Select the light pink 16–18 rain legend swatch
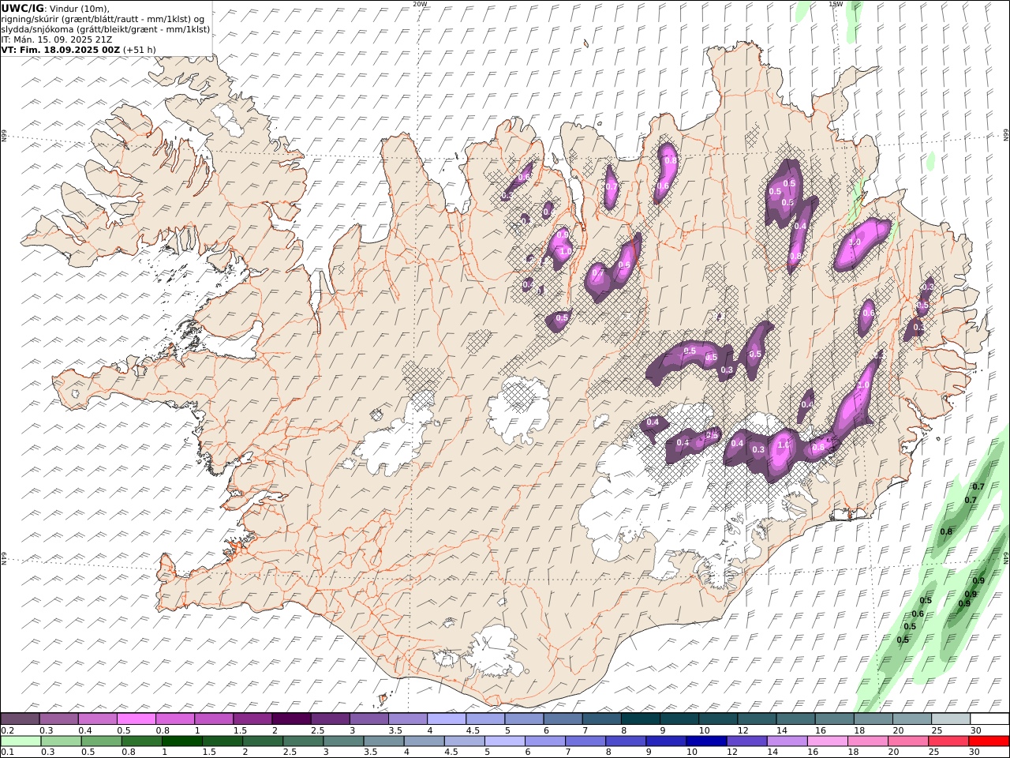The width and height of the screenshot is (1010, 758). pyautogui.click(x=827, y=741)
